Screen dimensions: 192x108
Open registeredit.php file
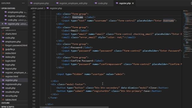(x=13, y=84)
